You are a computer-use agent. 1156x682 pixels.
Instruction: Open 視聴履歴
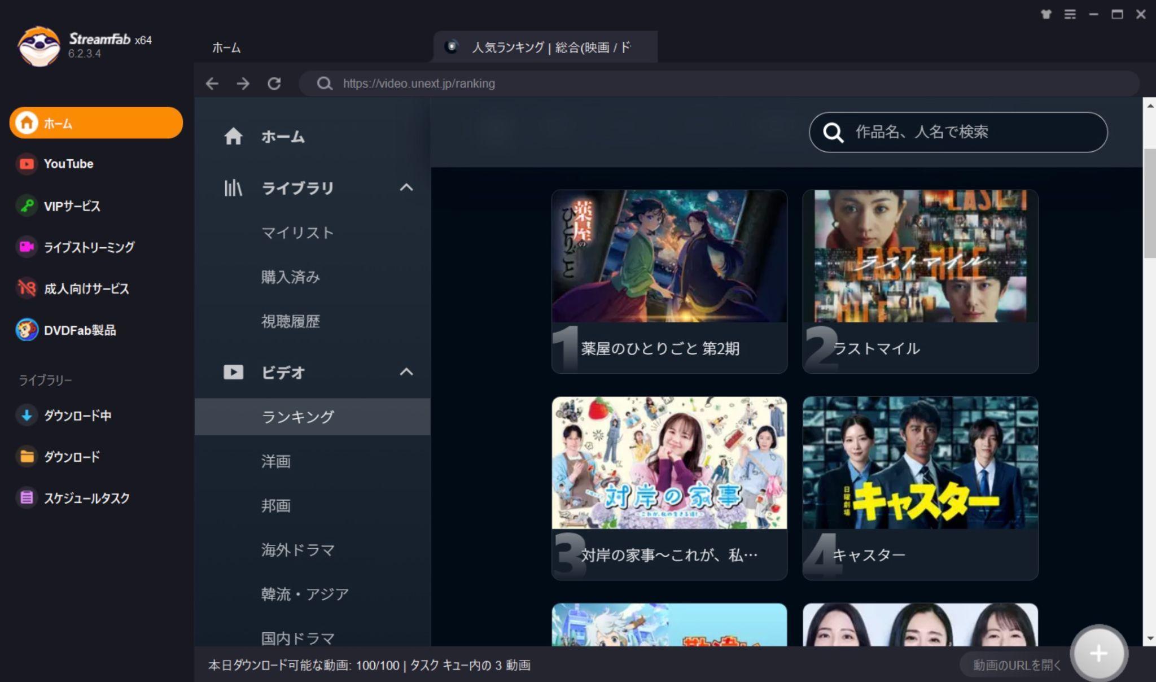tap(290, 321)
